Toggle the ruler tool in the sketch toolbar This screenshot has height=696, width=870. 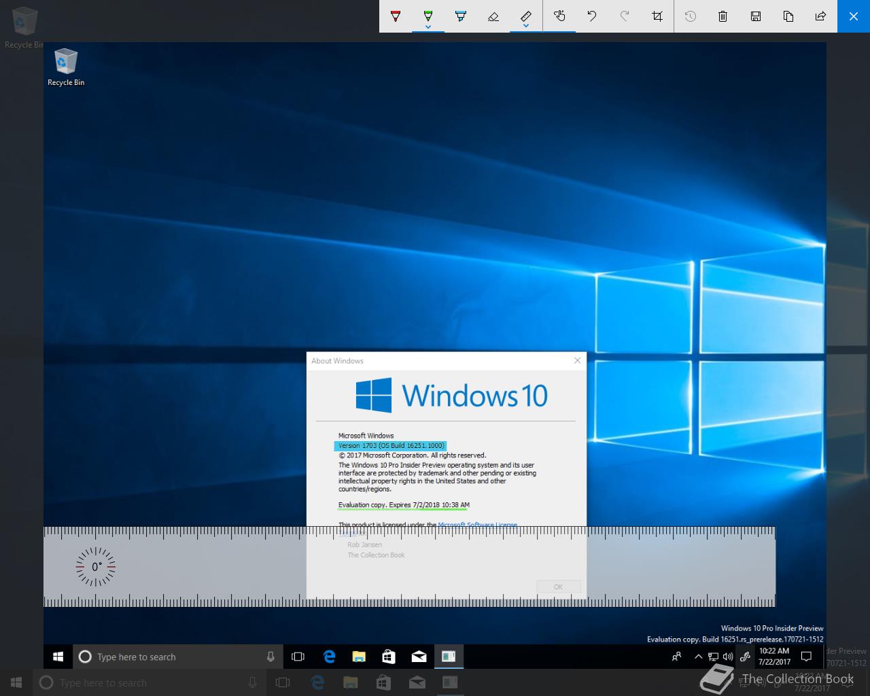pyautogui.click(x=526, y=15)
